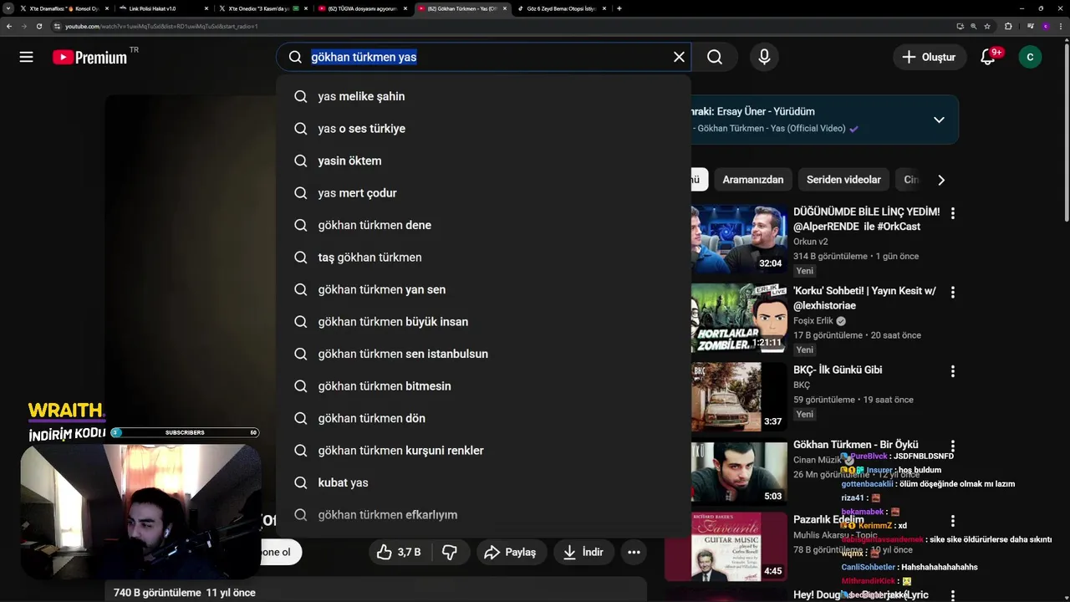The width and height of the screenshot is (1070, 602).
Task: Open the more actions ellipsis button
Action: click(x=634, y=552)
